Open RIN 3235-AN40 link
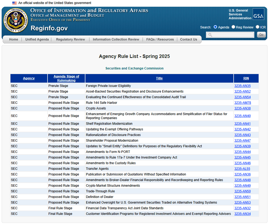Screen dimensions: 268x224 pyautogui.click(x=242, y=116)
